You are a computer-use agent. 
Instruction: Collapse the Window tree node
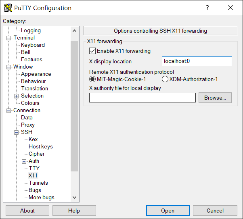click(9, 67)
